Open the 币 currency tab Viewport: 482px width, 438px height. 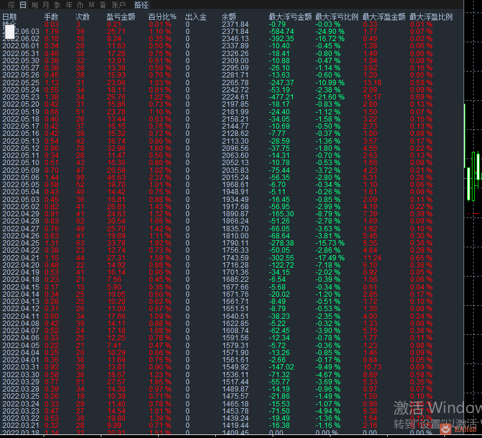tap(80, 5)
